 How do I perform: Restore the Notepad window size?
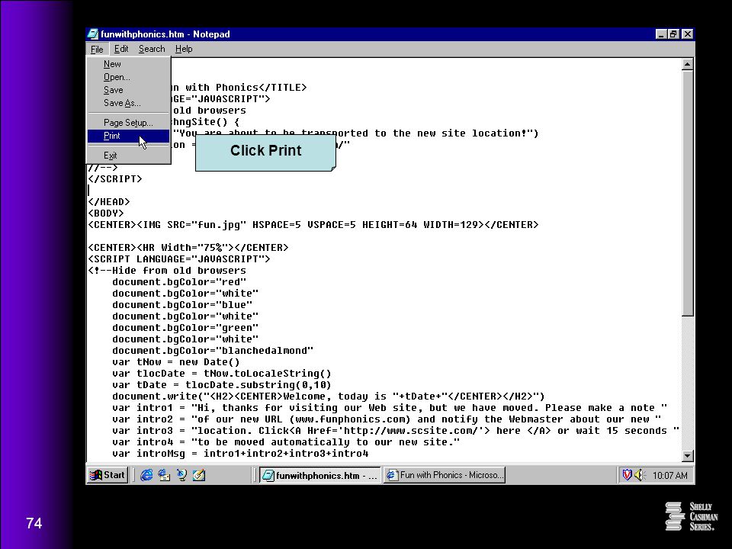coord(673,34)
